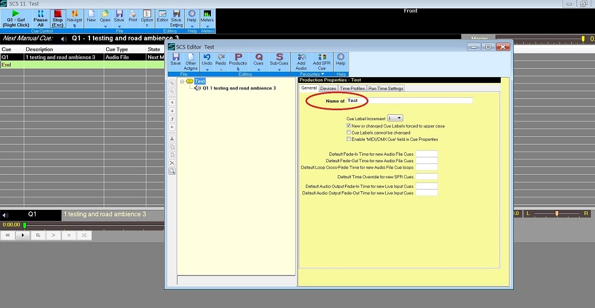Click Add Audio in Favourites
The image size is (595, 308).
tap(301, 62)
